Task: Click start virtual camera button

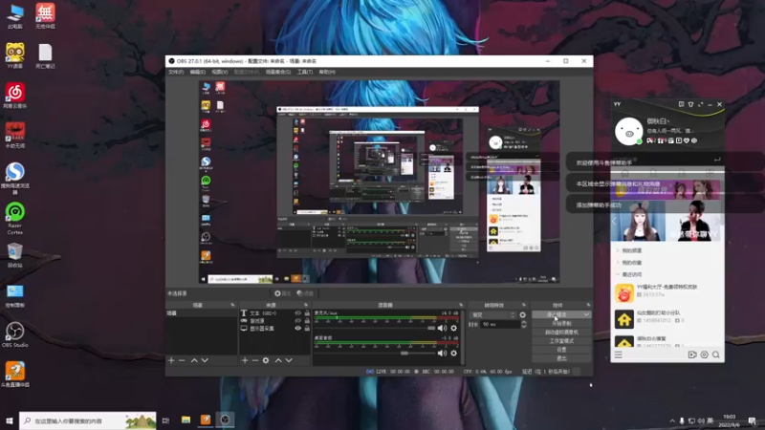Action: pyautogui.click(x=561, y=333)
